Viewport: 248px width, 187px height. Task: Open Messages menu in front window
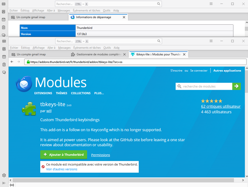coord(64,48)
